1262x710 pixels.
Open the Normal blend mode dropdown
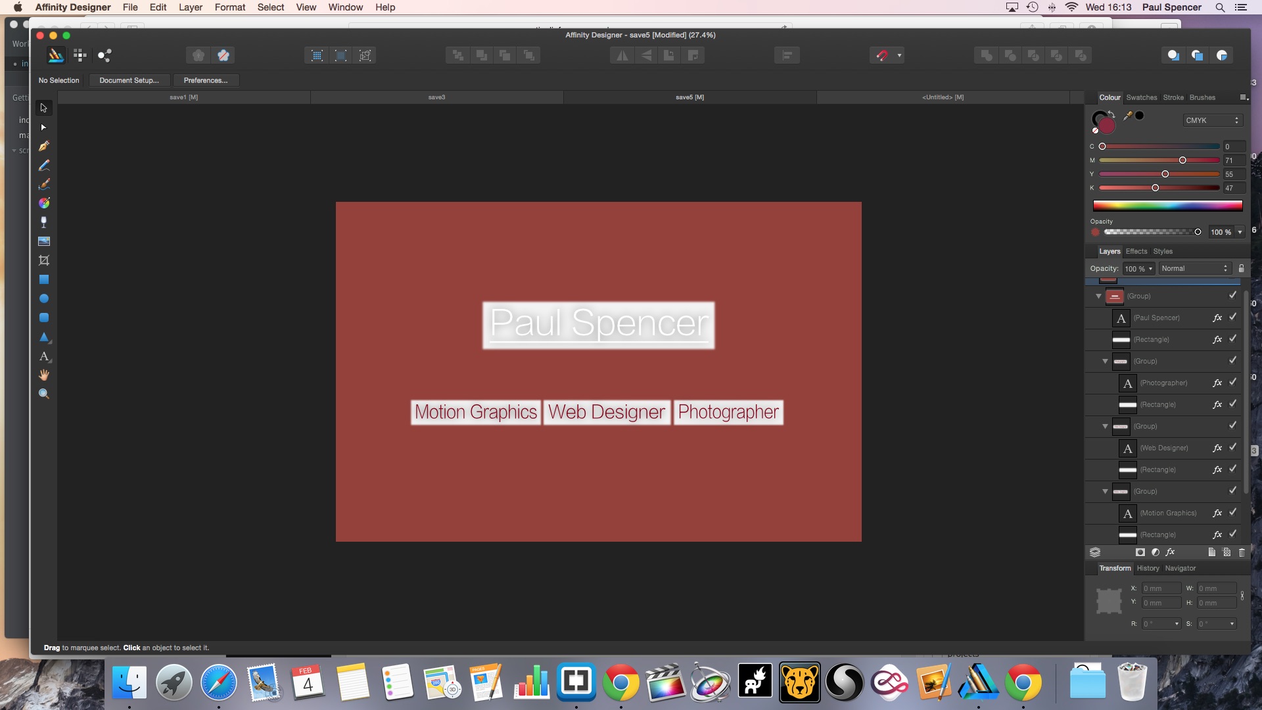click(1194, 268)
